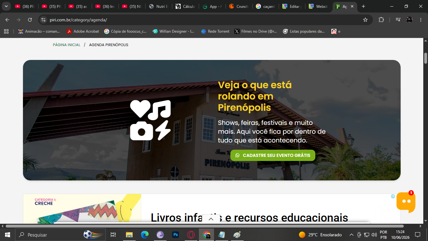This screenshot has height=241, width=428.
Task: Click the ad info icon
Action: click(393, 196)
